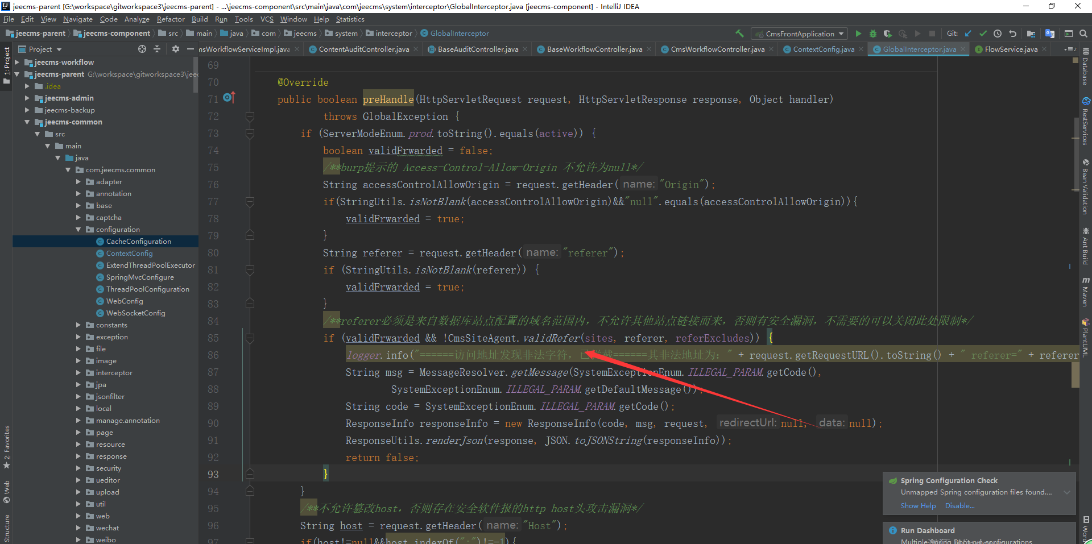Select WebSocketConfig in the project tree
1092x544 pixels.
tap(135, 313)
